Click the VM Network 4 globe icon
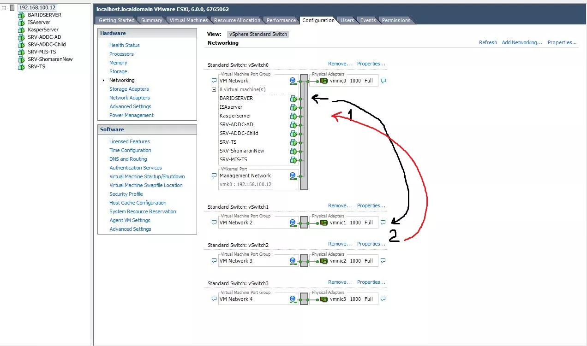 (x=293, y=299)
